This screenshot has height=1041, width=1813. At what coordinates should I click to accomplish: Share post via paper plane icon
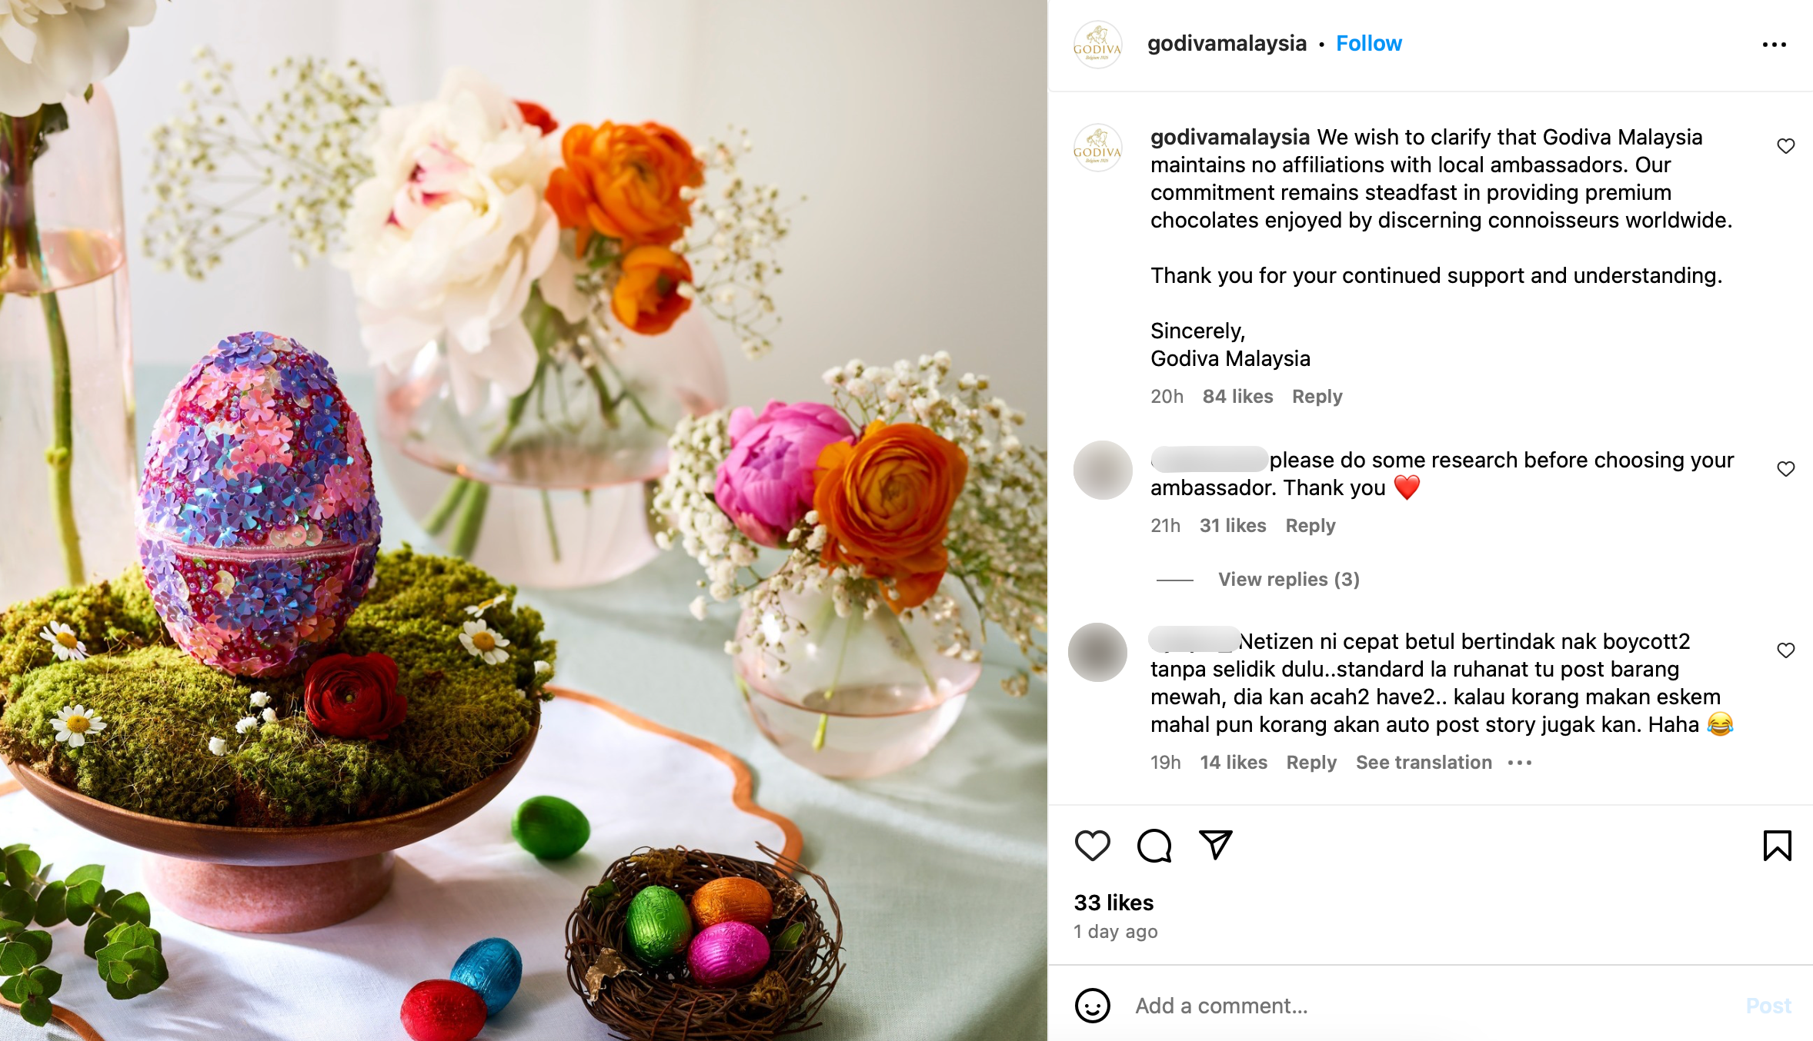(1216, 845)
